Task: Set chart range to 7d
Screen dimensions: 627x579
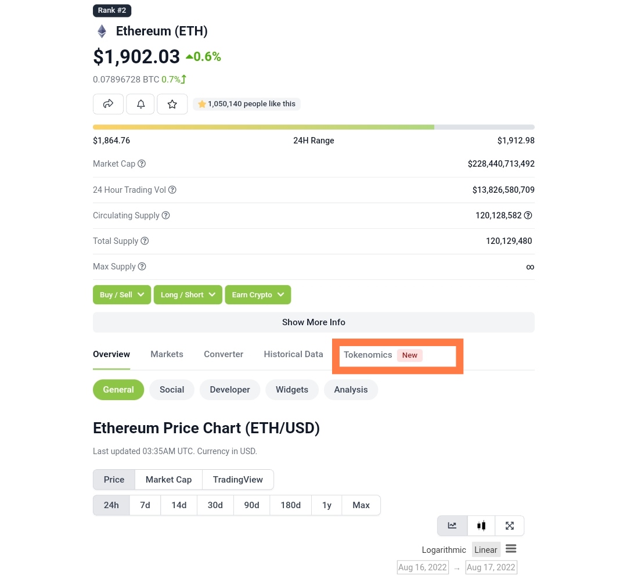Action: [x=145, y=505]
